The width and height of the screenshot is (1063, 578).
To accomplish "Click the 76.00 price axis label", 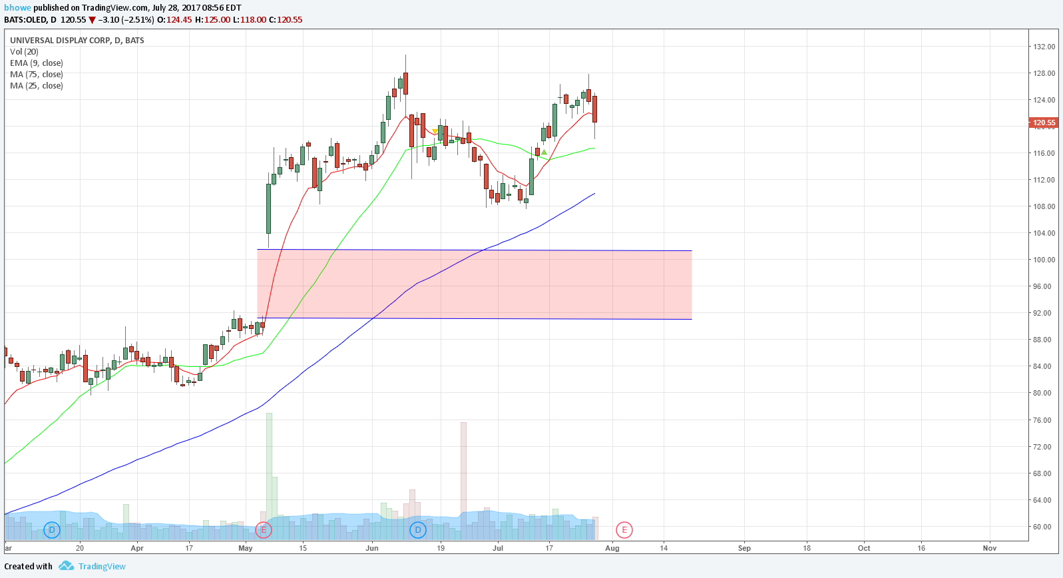I will point(1044,420).
